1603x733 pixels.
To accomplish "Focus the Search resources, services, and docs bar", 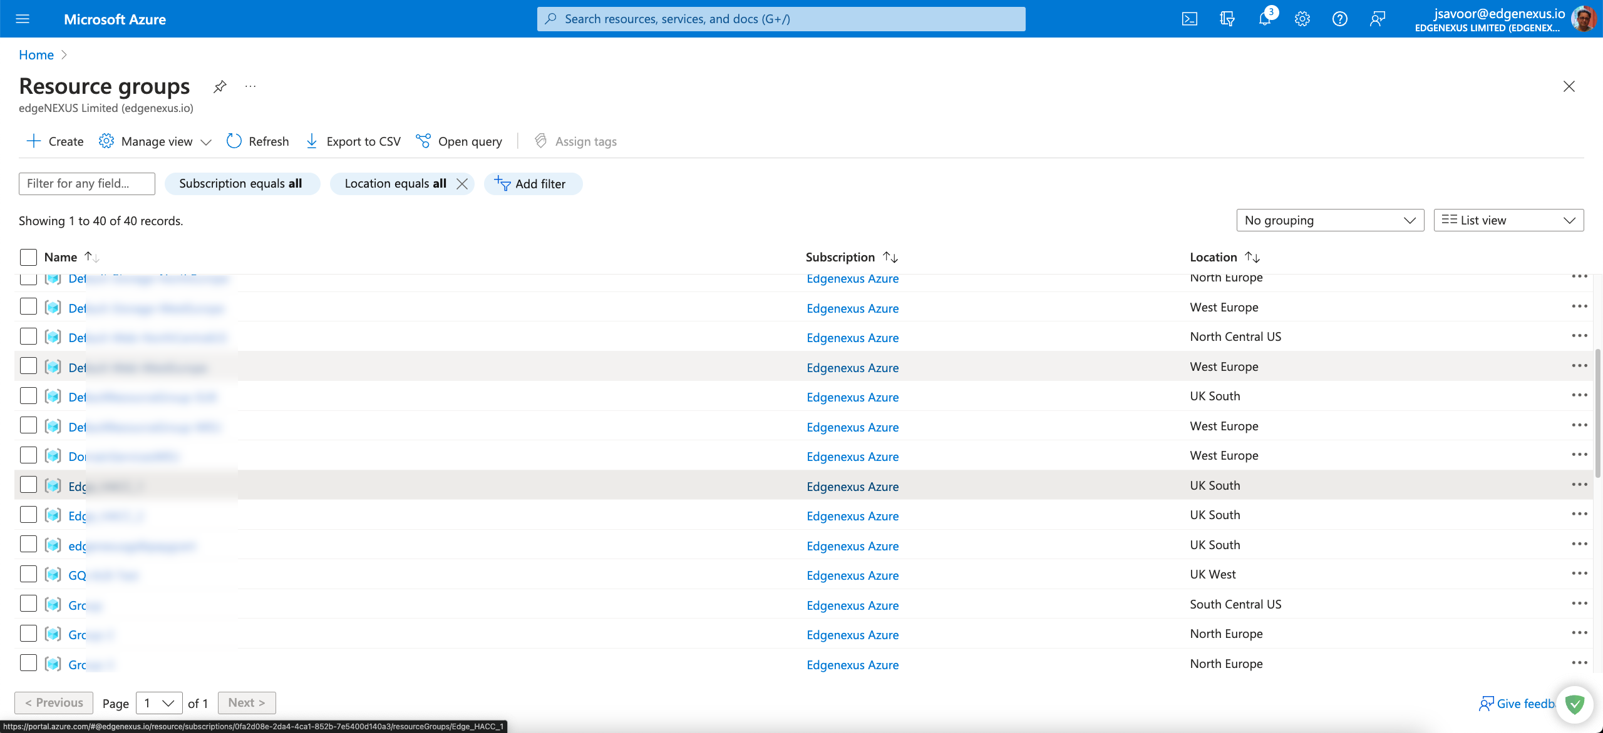I will pyautogui.click(x=781, y=19).
